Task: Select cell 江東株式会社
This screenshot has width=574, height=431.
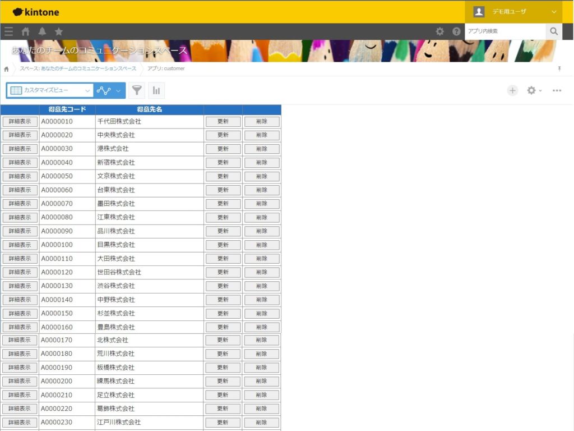Action: [149, 217]
